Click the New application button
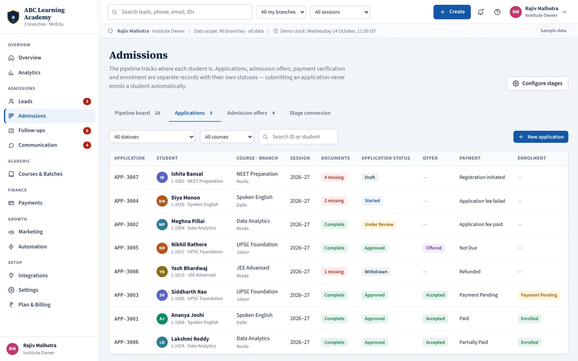 click(x=541, y=137)
